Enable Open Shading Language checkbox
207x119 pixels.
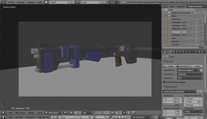(x=164, y=82)
